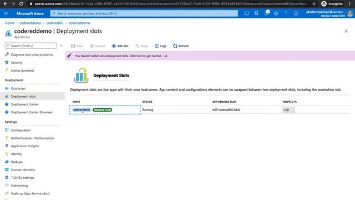Click the Discard toolbar button
The height and width of the screenshot is (200, 355).
click(98, 46)
